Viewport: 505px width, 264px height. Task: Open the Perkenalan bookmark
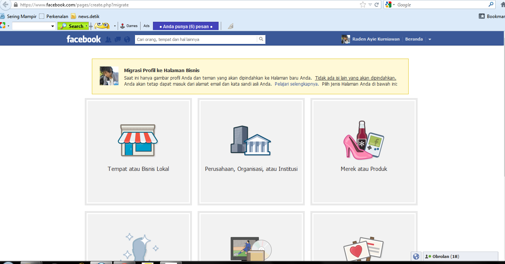tap(54, 16)
